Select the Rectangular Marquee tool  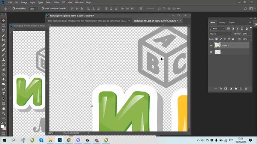(x=4, y=26)
